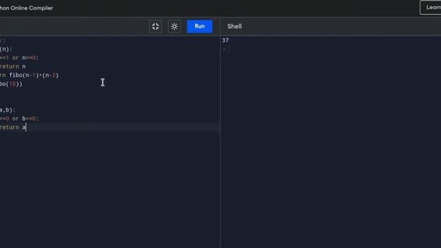Run the Python code
Screen dimensions: 441x248
[200, 26]
